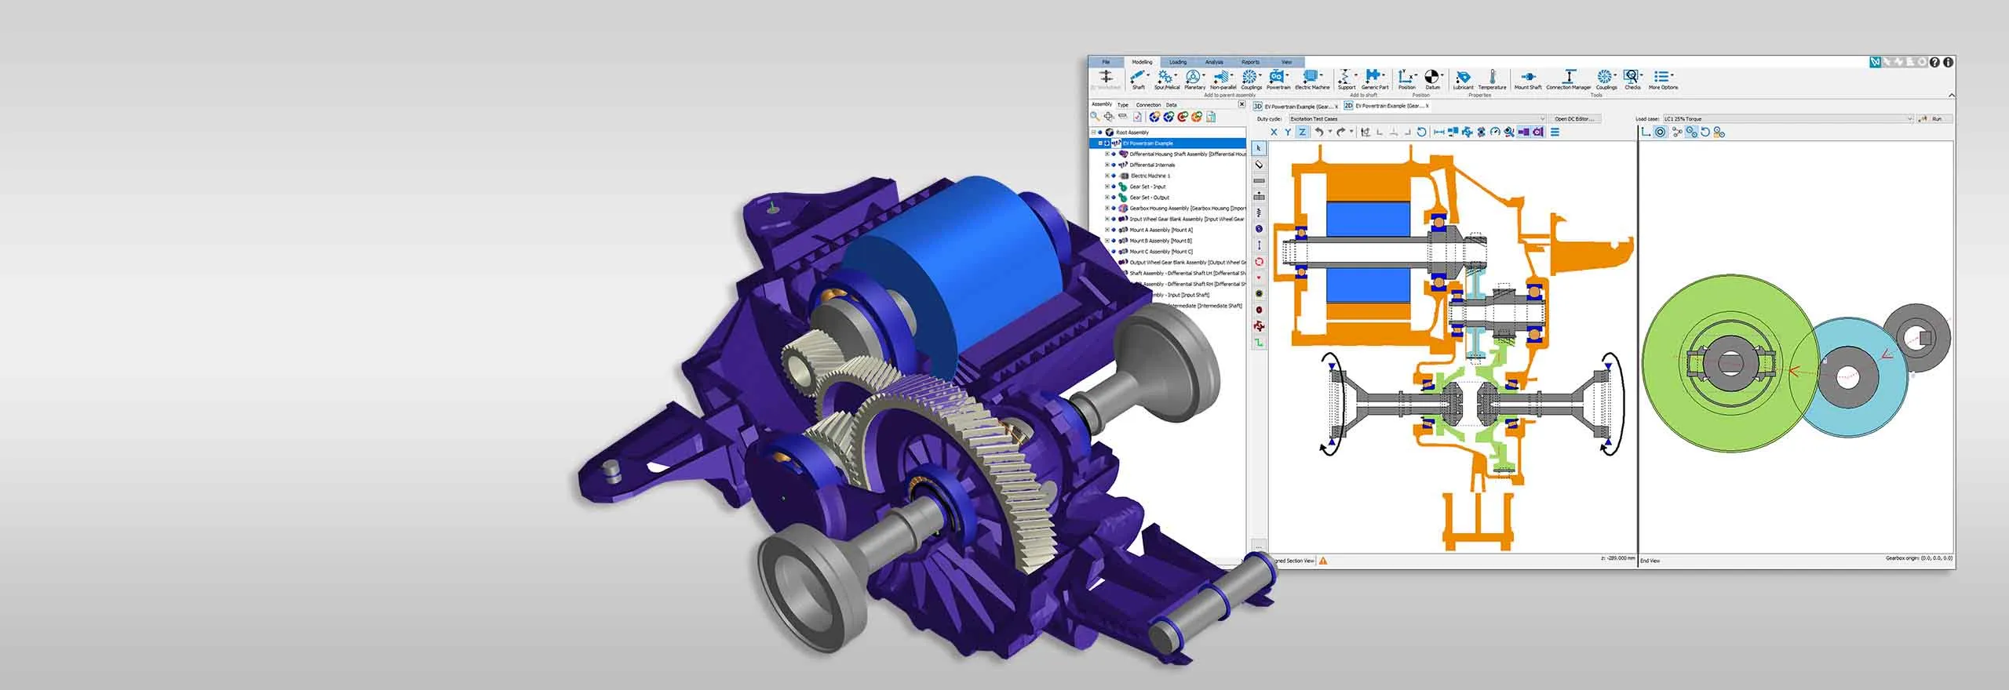Click the Lubricant properties icon

click(x=1463, y=78)
